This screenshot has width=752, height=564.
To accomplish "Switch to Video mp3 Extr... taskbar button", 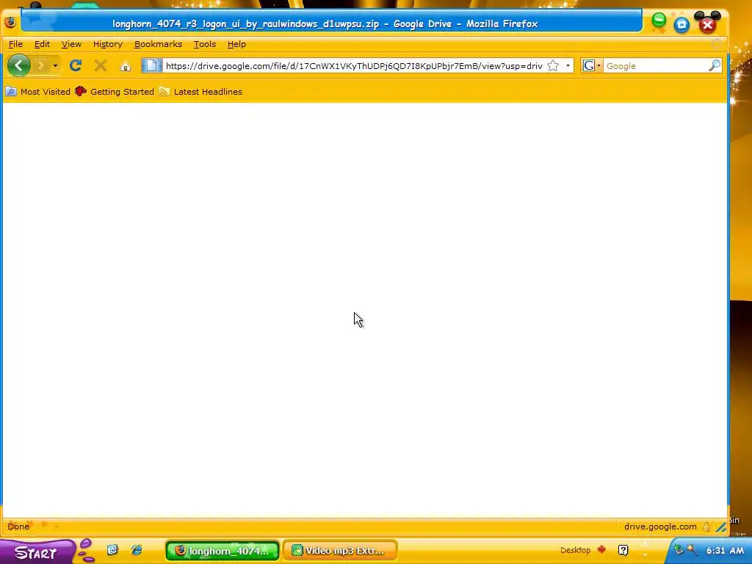I will click(340, 551).
